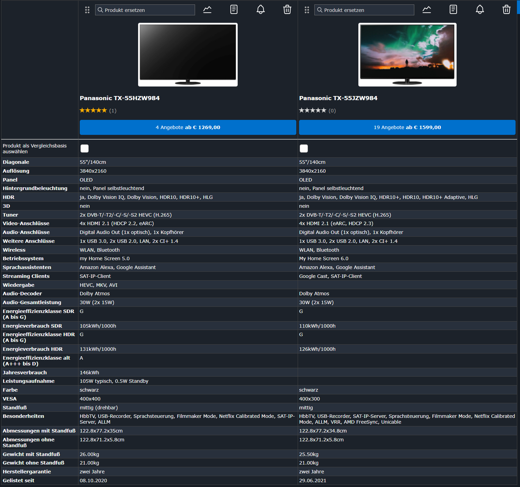520x487 pixels.
Task: Click the Audio-Gesamtleistung row label
Action: (32, 302)
